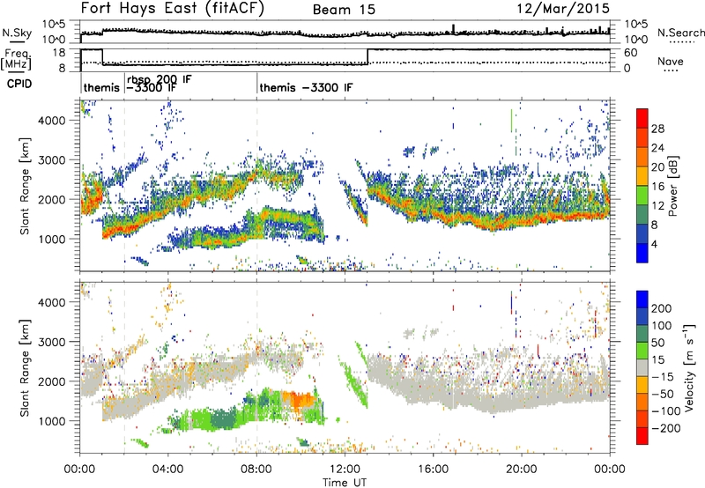Click the 'Velocity [m s-1]' colorbar label
The image size is (705, 488).
[688, 367]
